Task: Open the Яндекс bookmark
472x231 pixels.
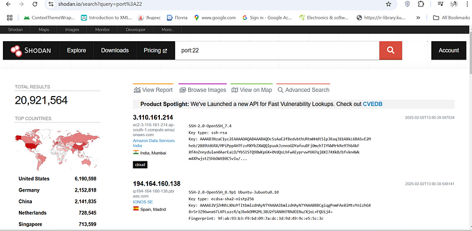Action: (x=149, y=18)
